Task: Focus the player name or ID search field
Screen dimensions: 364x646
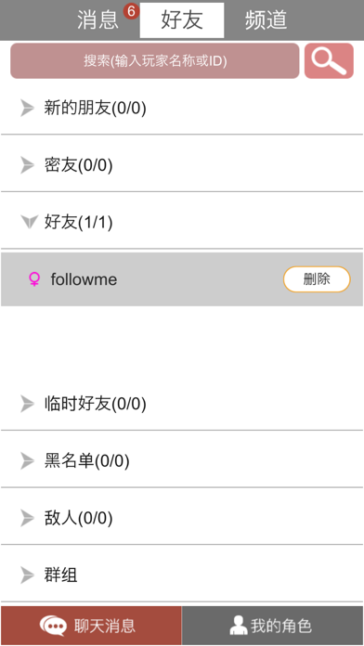Action: click(x=155, y=60)
